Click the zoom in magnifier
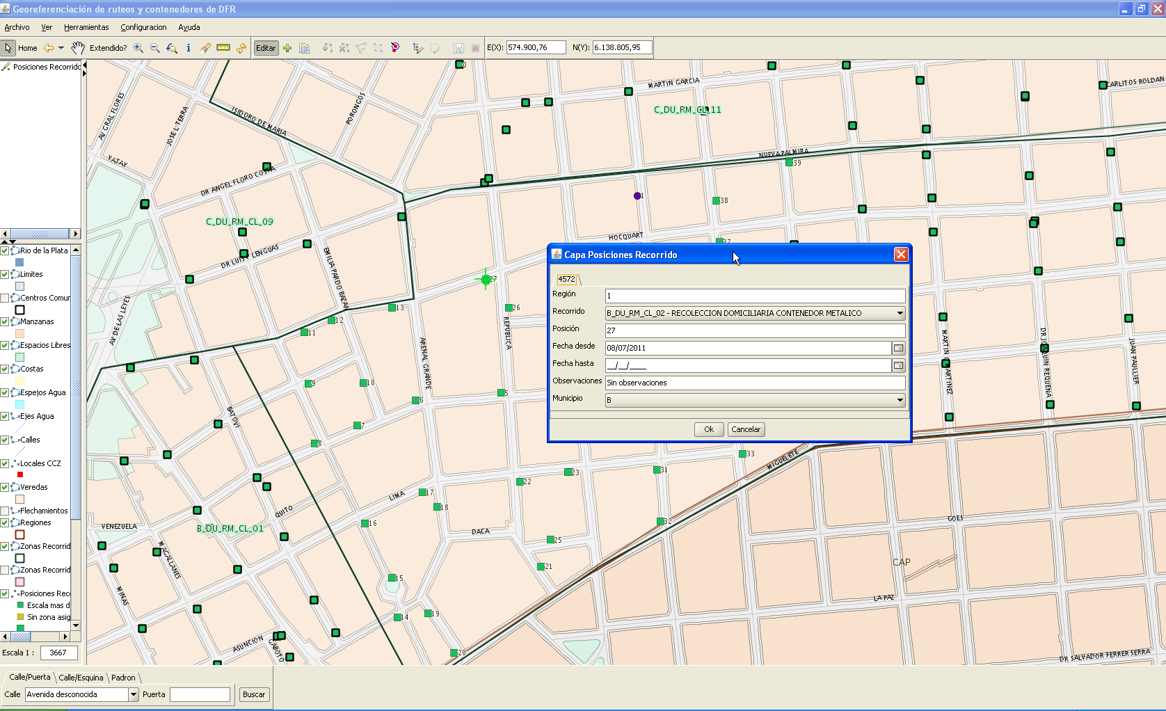1166x711 pixels. pos(138,48)
